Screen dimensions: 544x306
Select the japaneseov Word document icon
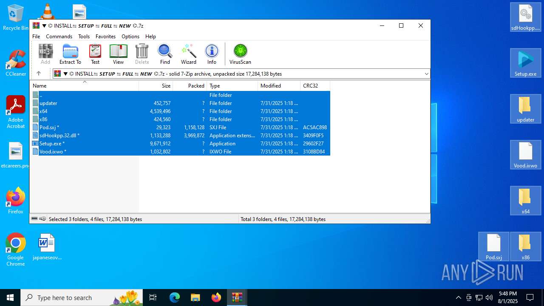pyautogui.click(x=47, y=246)
